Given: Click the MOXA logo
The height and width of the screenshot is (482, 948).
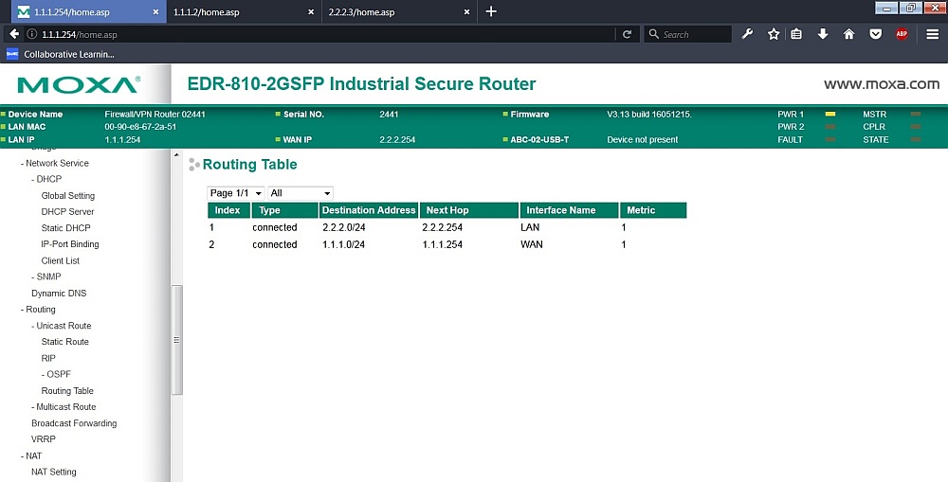Looking at the screenshot, I should 79,84.
